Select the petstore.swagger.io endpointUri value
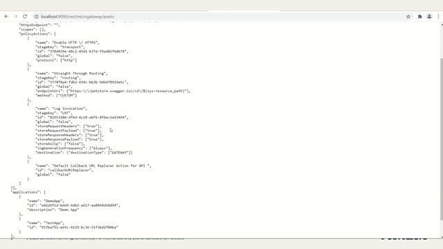Viewport: 443px width, 249px height. 129,91
